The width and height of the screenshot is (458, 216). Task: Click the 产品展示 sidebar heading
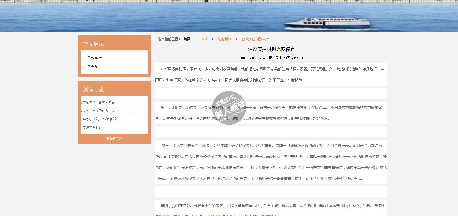(94, 44)
